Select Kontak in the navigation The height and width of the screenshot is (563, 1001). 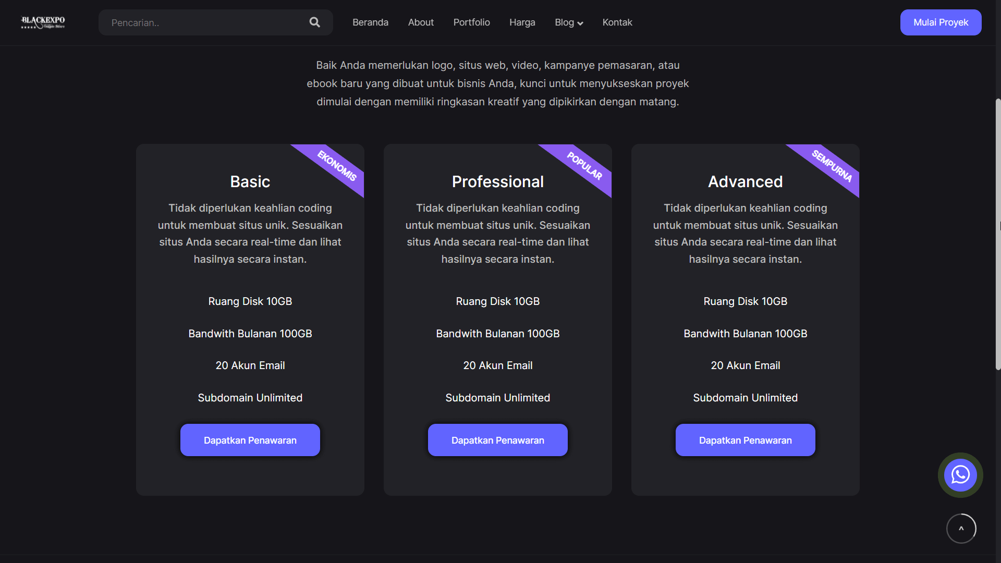click(x=617, y=22)
